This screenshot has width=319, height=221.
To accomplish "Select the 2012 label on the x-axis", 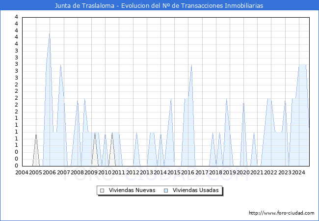I will pos(133,172).
